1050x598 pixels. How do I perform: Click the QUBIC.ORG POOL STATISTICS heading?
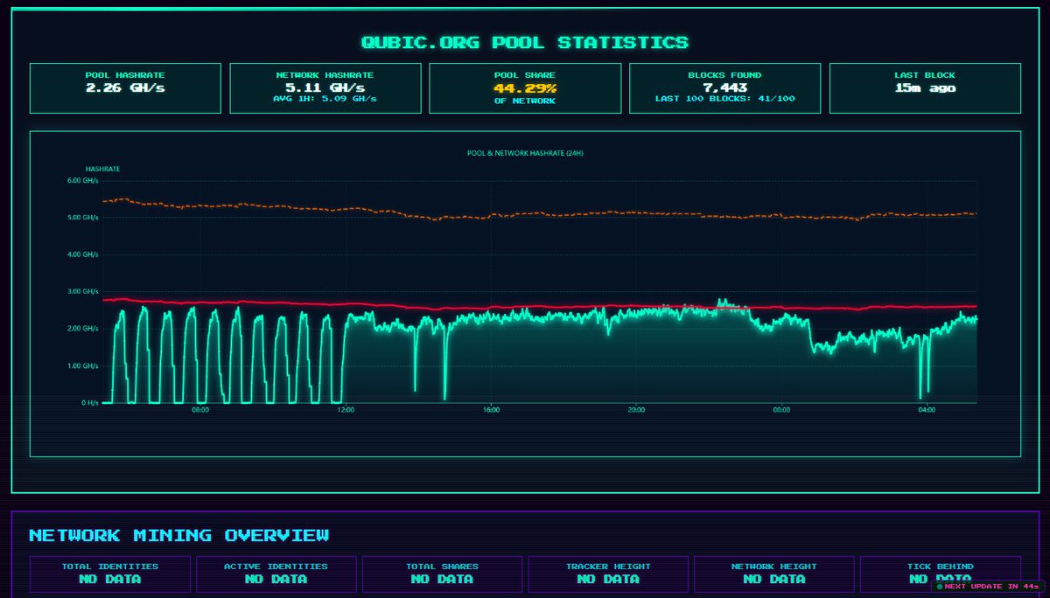click(x=525, y=42)
